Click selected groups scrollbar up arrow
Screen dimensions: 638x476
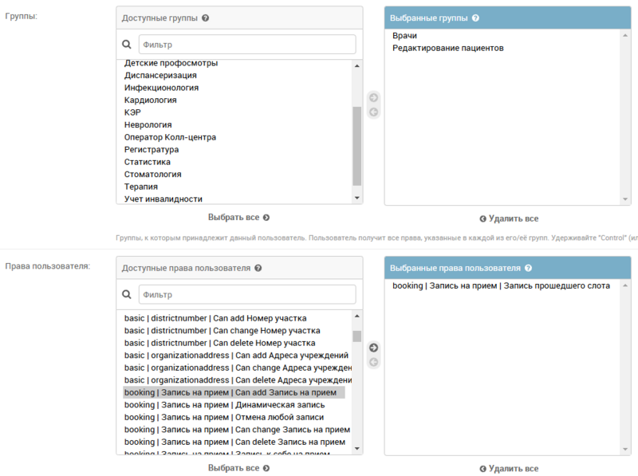pyautogui.click(x=625, y=35)
